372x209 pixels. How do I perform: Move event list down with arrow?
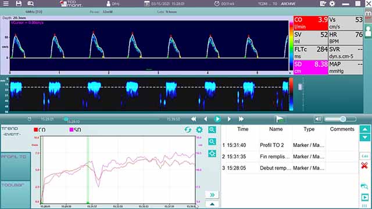click(365, 138)
